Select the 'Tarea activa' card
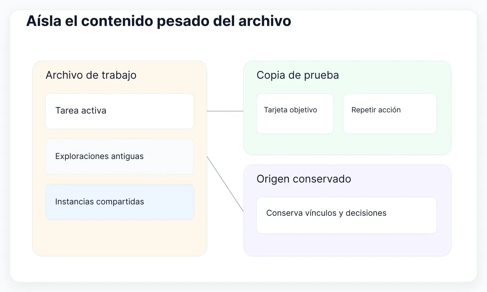Image resolution: width=487 pixels, height=292 pixels. coord(120,111)
